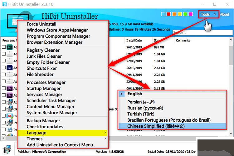Viewport: 234px width, 156px height.
Task: Click the first Adobe Premiere Pr icon
Action: (10, 88)
